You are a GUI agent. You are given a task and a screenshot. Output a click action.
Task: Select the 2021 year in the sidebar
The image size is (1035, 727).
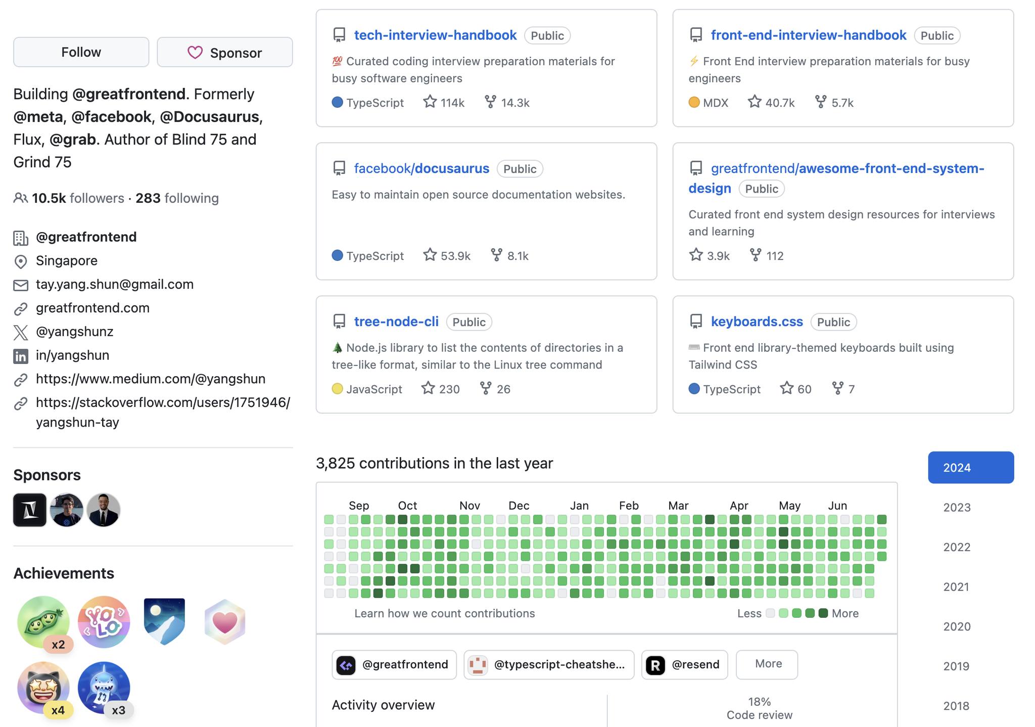(x=957, y=586)
